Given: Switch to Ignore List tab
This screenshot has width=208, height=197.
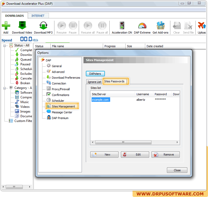Looking at the screenshot, I should (x=94, y=82).
